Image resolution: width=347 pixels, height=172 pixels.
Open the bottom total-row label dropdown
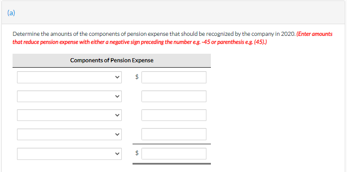coord(69,154)
